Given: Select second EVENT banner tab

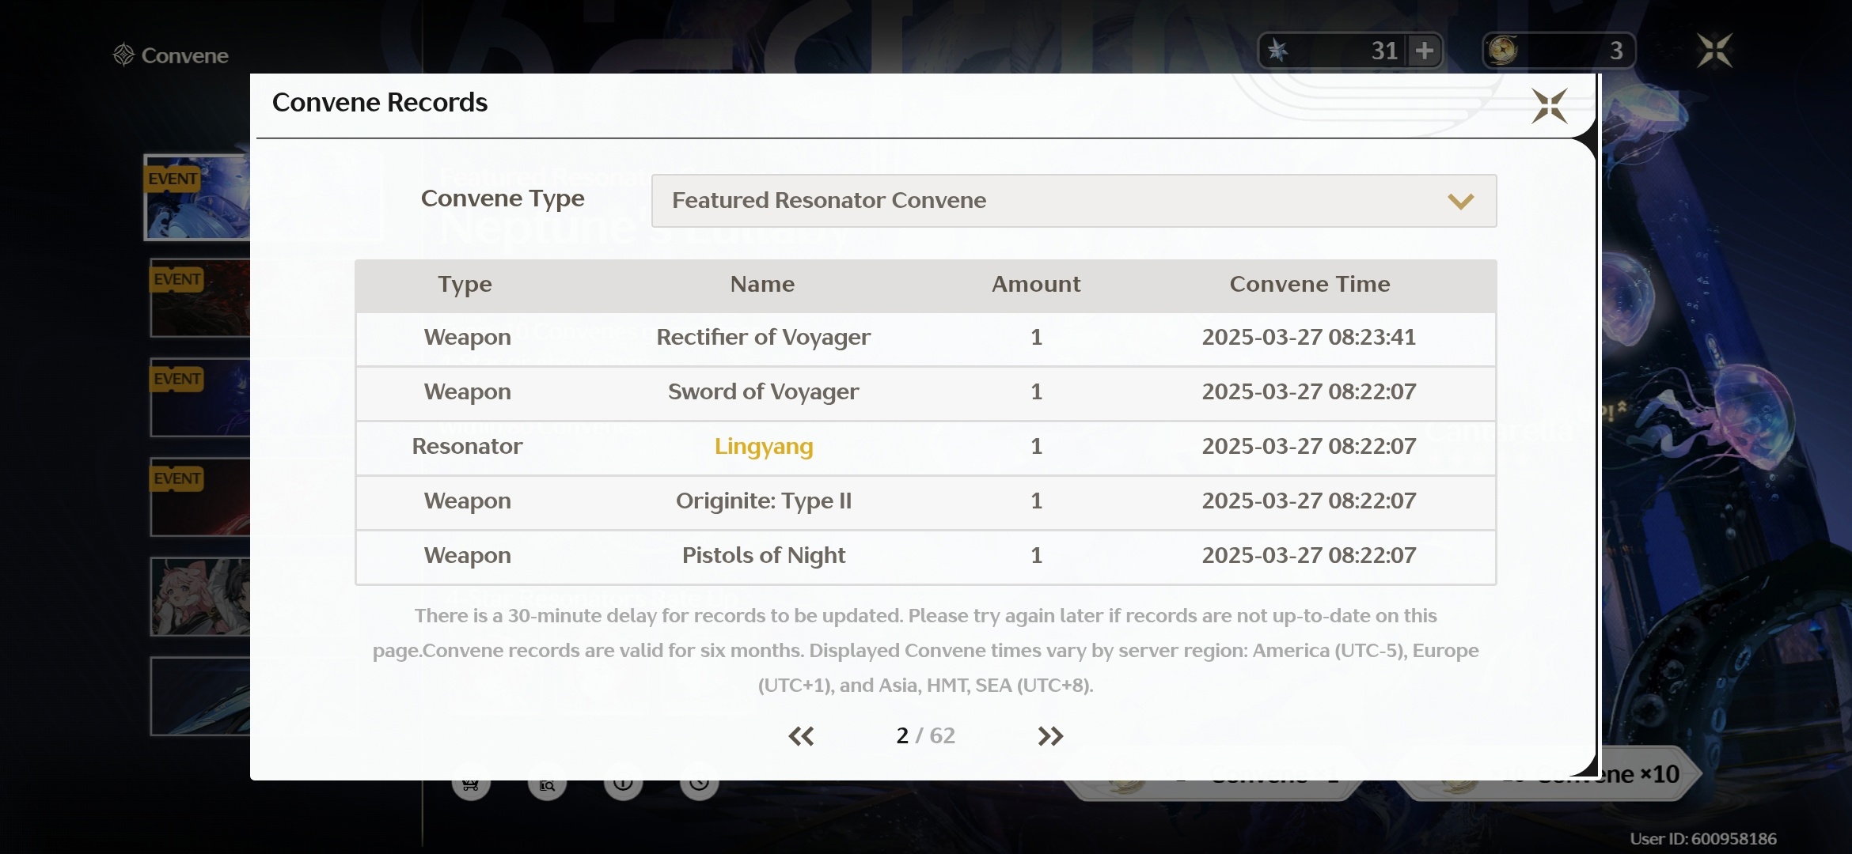Looking at the screenshot, I should coord(199,299).
